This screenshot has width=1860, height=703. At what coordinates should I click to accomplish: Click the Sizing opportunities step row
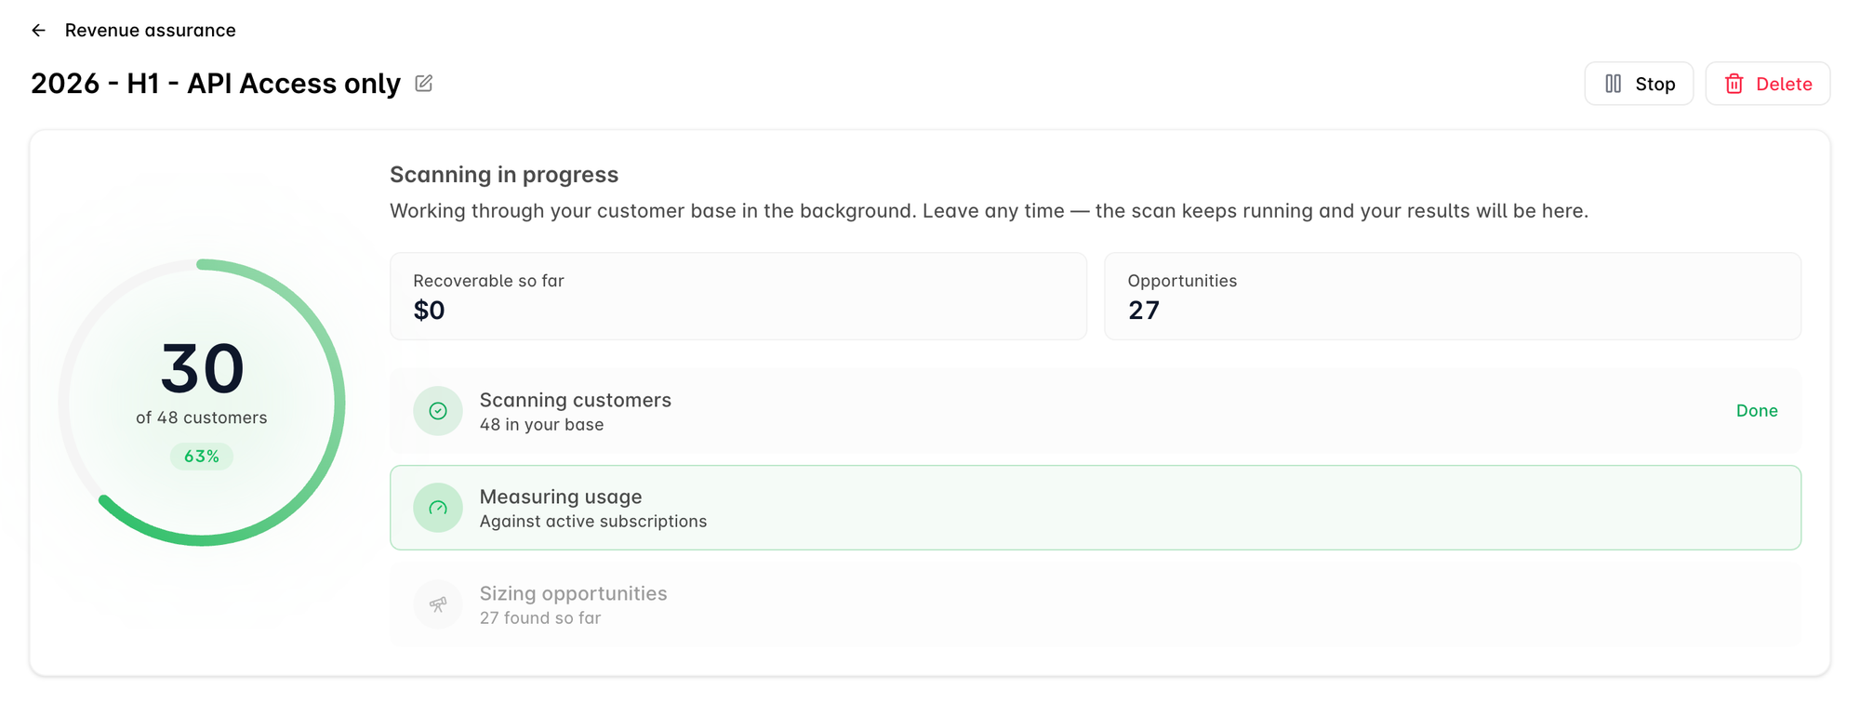point(1096,604)
